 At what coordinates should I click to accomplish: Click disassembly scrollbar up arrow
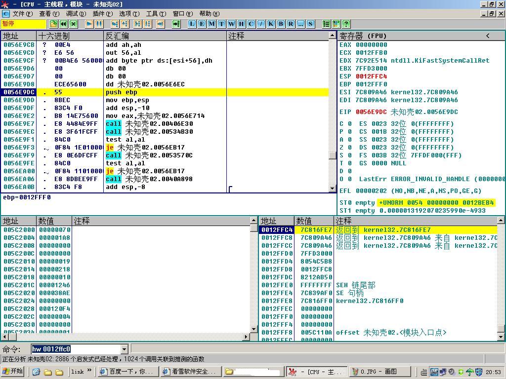[333, 36]
